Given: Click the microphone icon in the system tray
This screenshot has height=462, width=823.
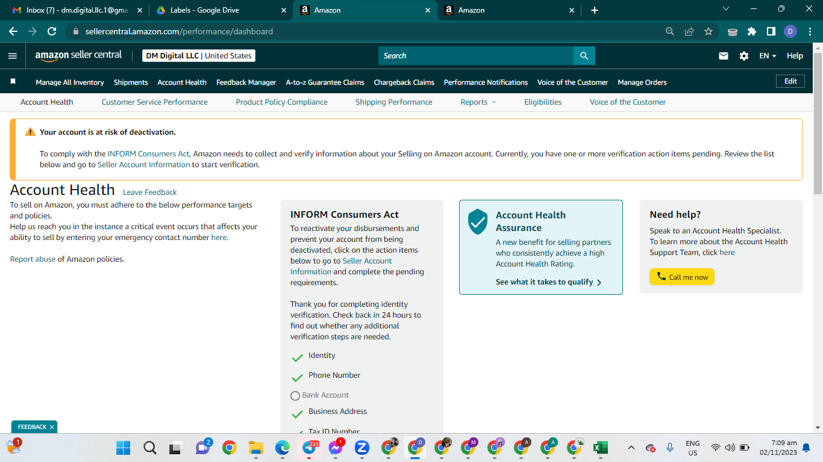Looking at the screenshot, I should pyautogui.click(x=670, y=448).
